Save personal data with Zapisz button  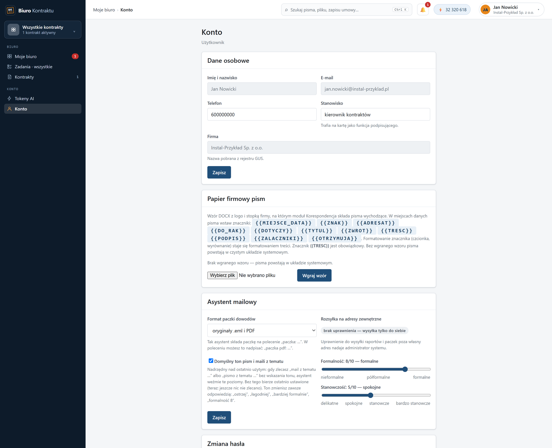219,172
